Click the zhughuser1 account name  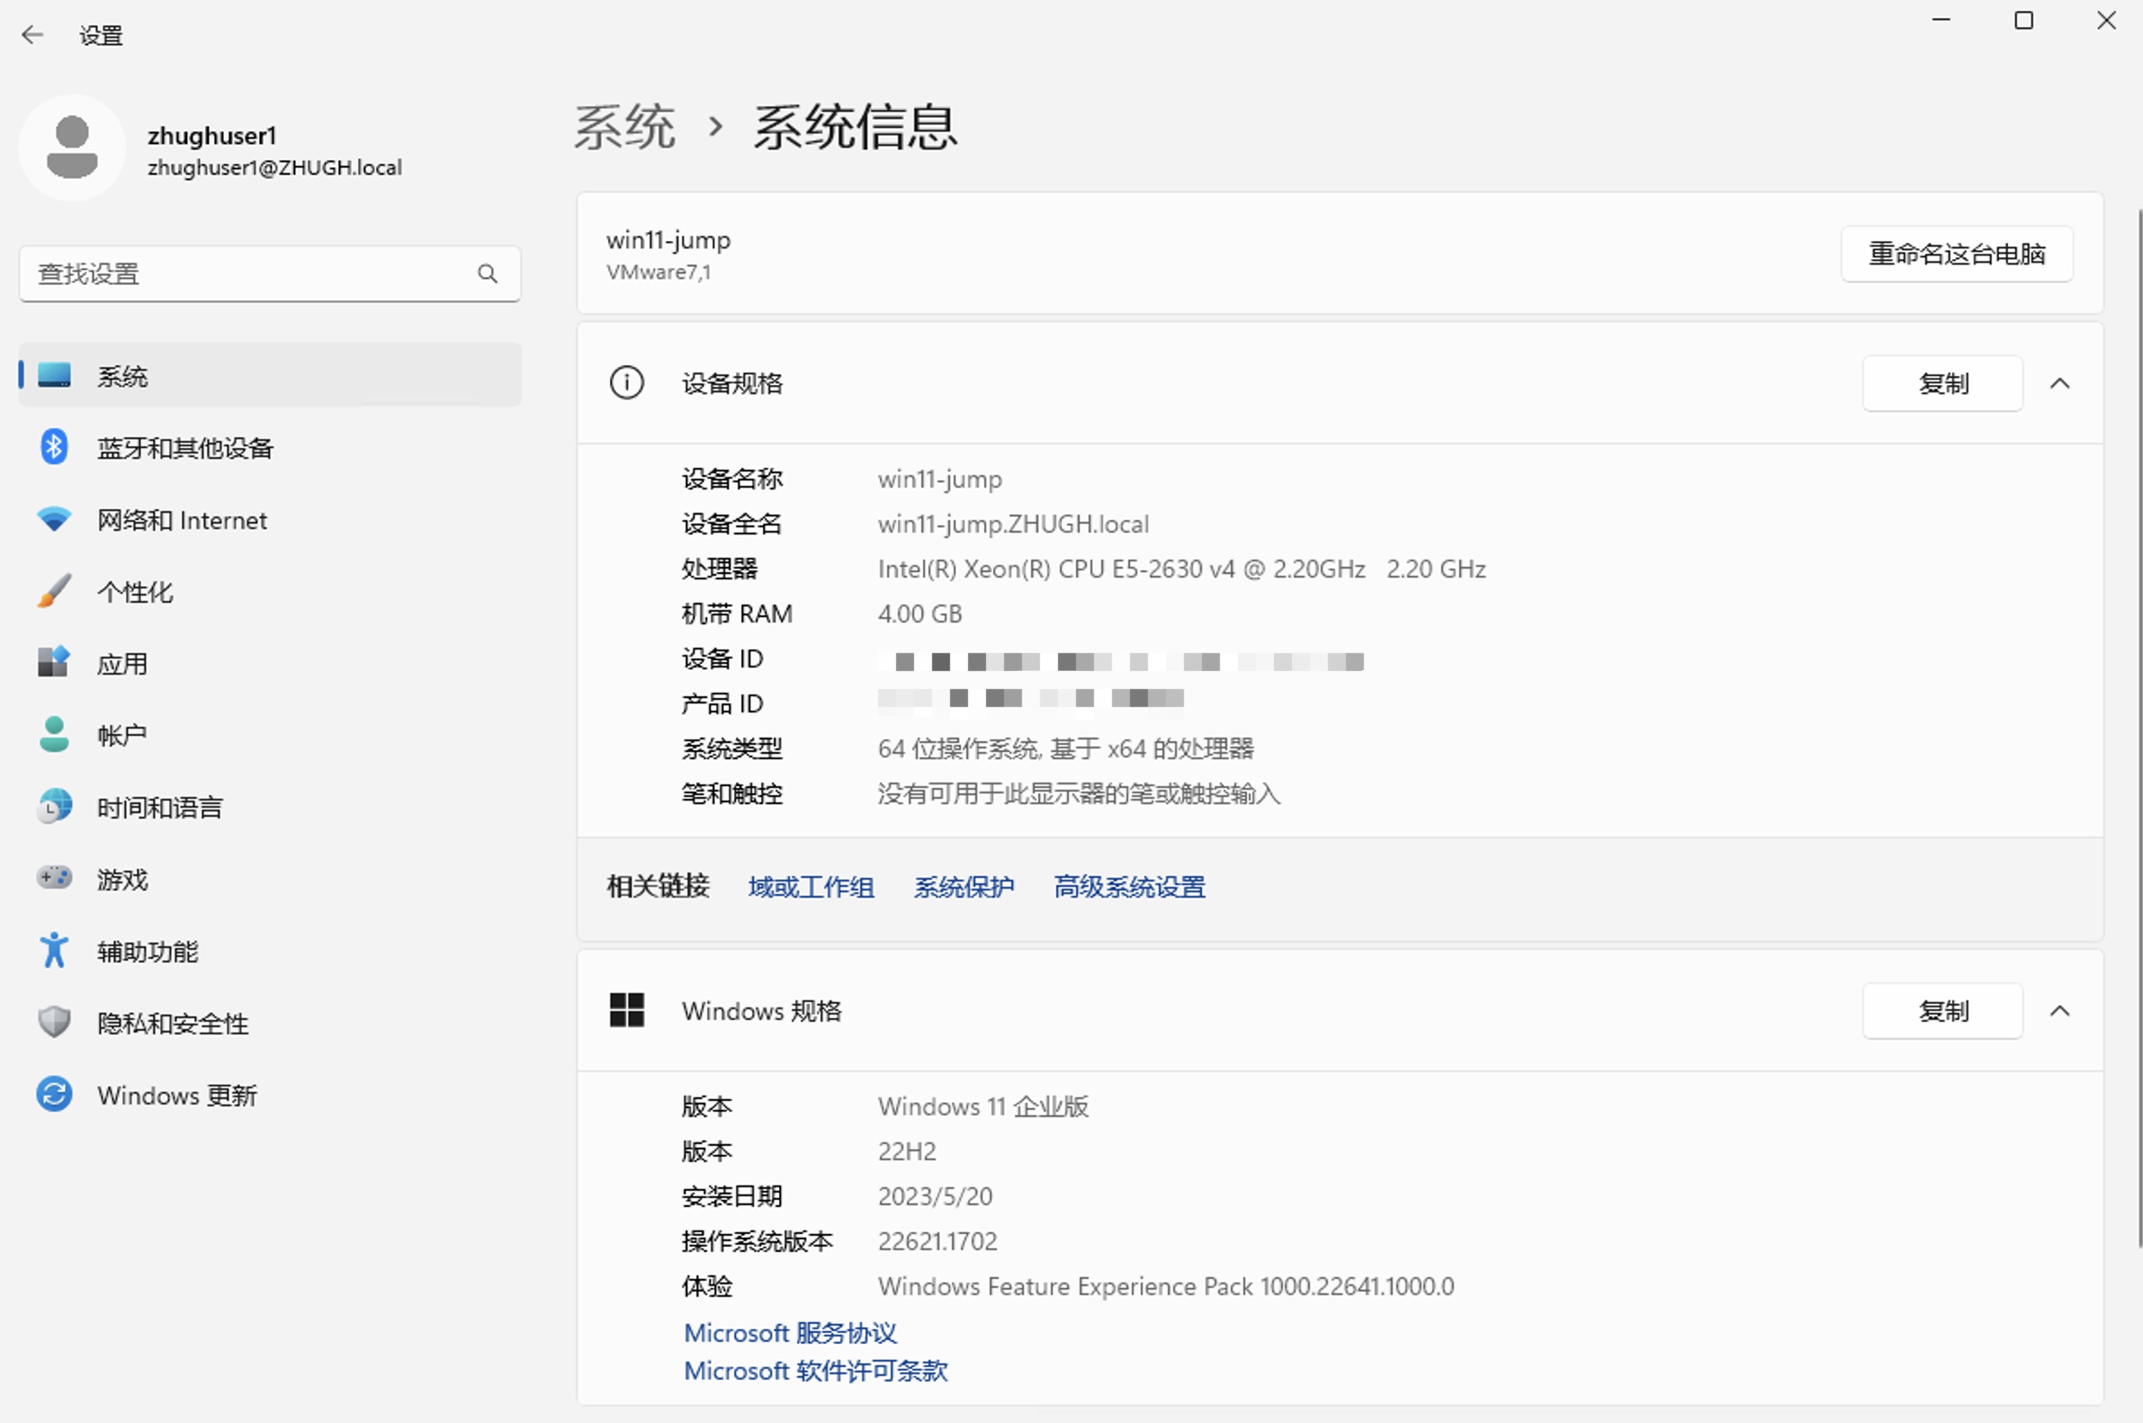(211, 135)
